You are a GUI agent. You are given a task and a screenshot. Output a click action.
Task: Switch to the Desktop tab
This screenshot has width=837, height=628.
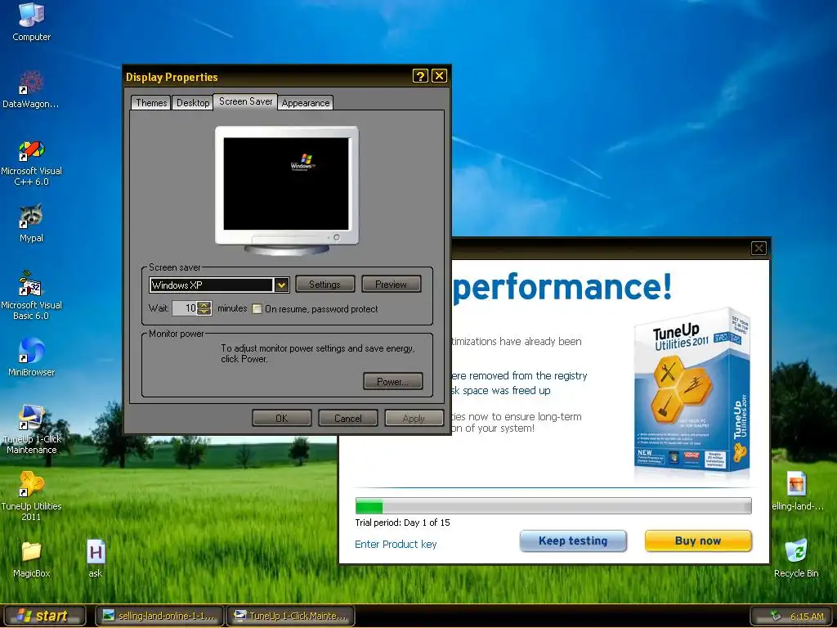click(x=193, y=102)
